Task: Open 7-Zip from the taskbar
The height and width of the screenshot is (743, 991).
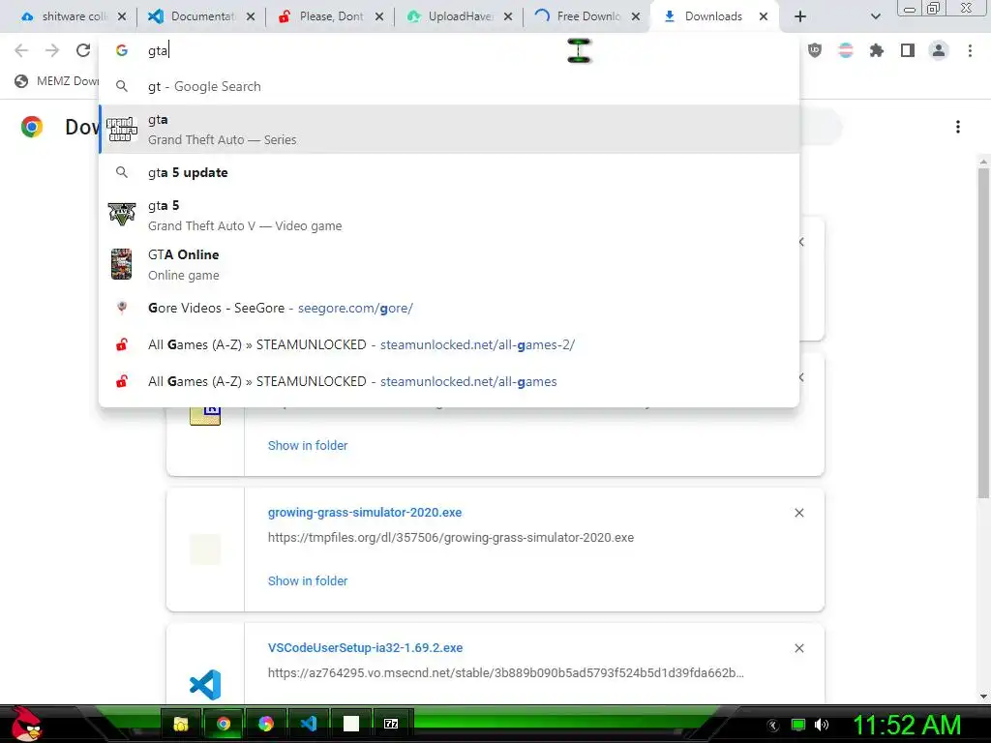Action: (x=391, y=724)
